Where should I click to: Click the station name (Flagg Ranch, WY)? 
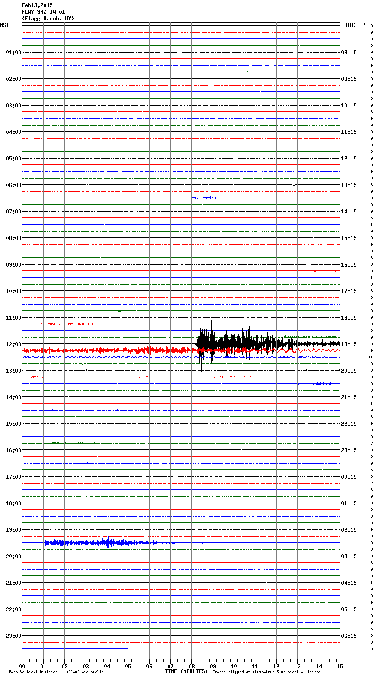[48, 19]
